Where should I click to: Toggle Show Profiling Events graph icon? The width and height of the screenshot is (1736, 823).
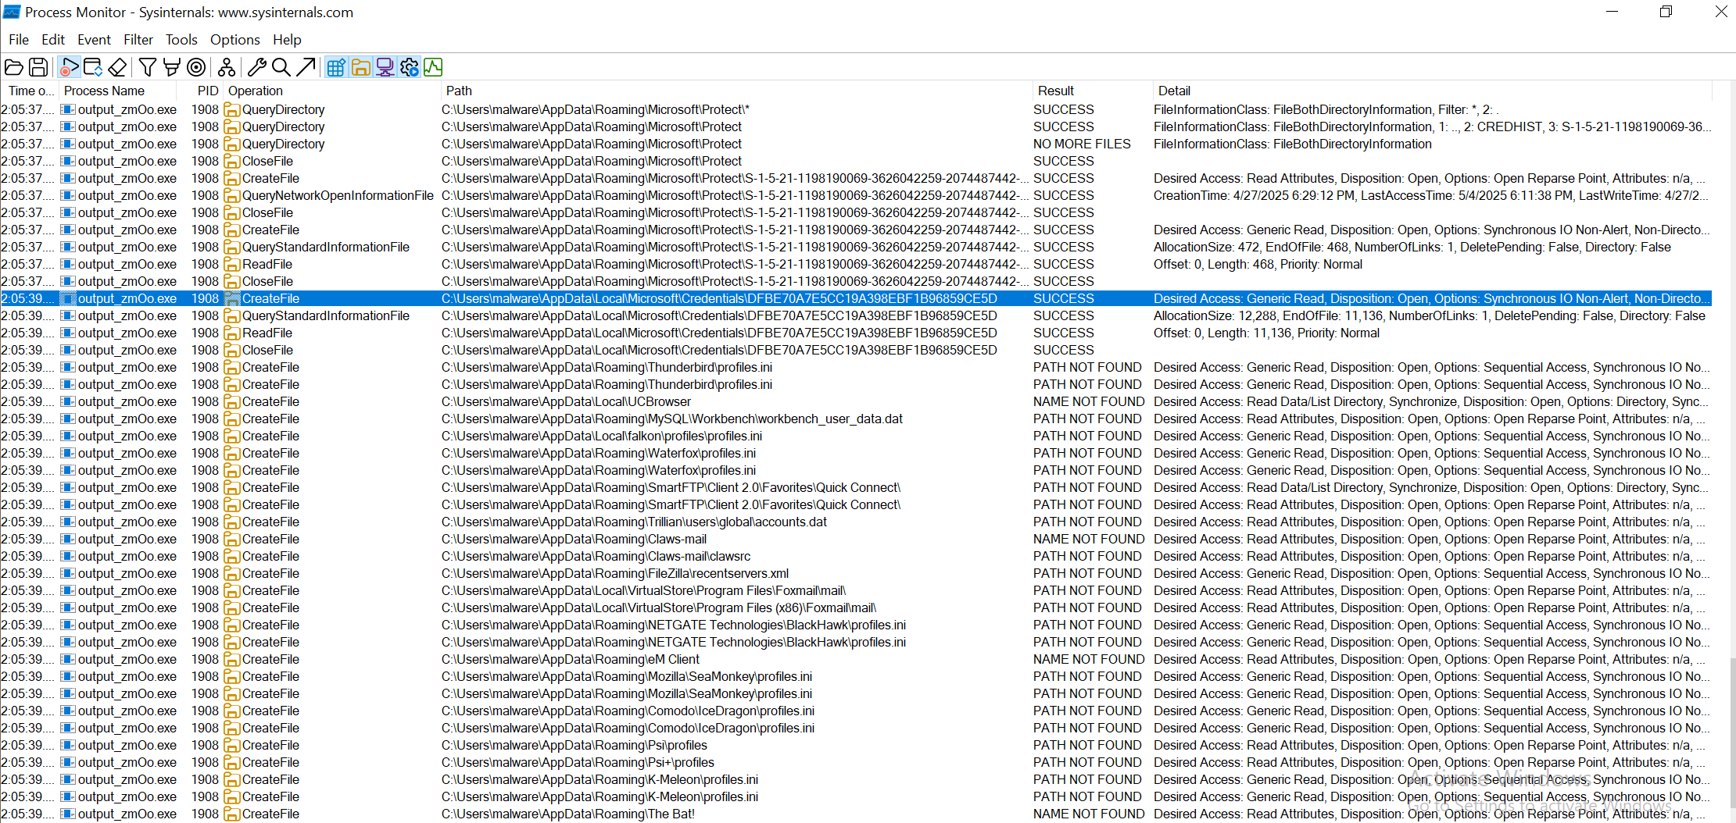point(433,67)
